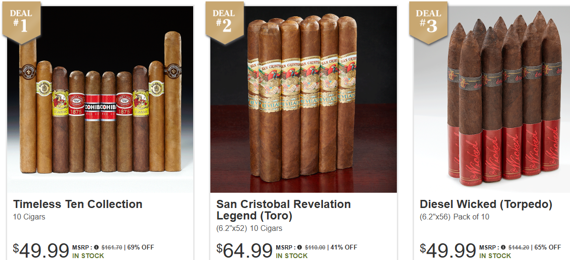Click the (6.2"x56) Pack of 10 description
Viewport: 570px width, 260px height.
point(455,217)
